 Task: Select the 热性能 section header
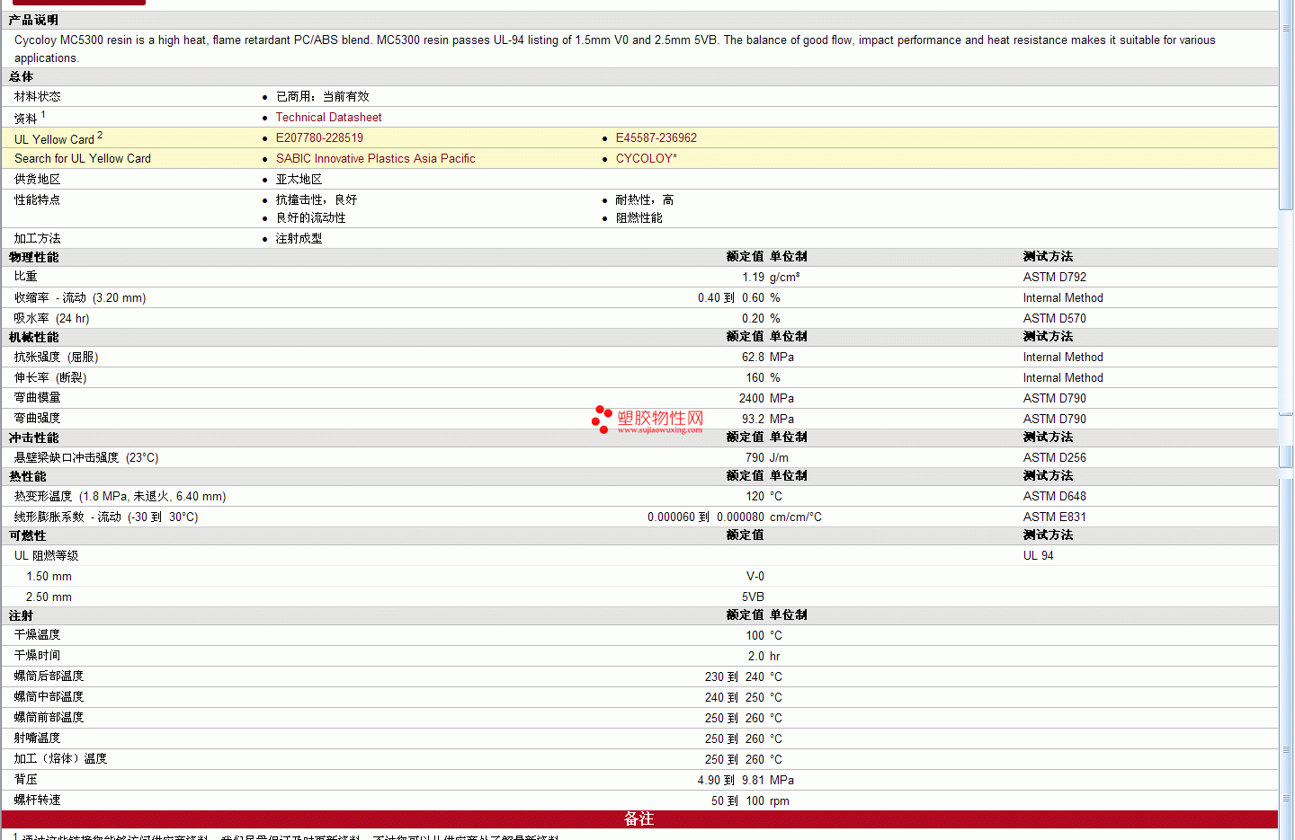[x=27, y=476]
